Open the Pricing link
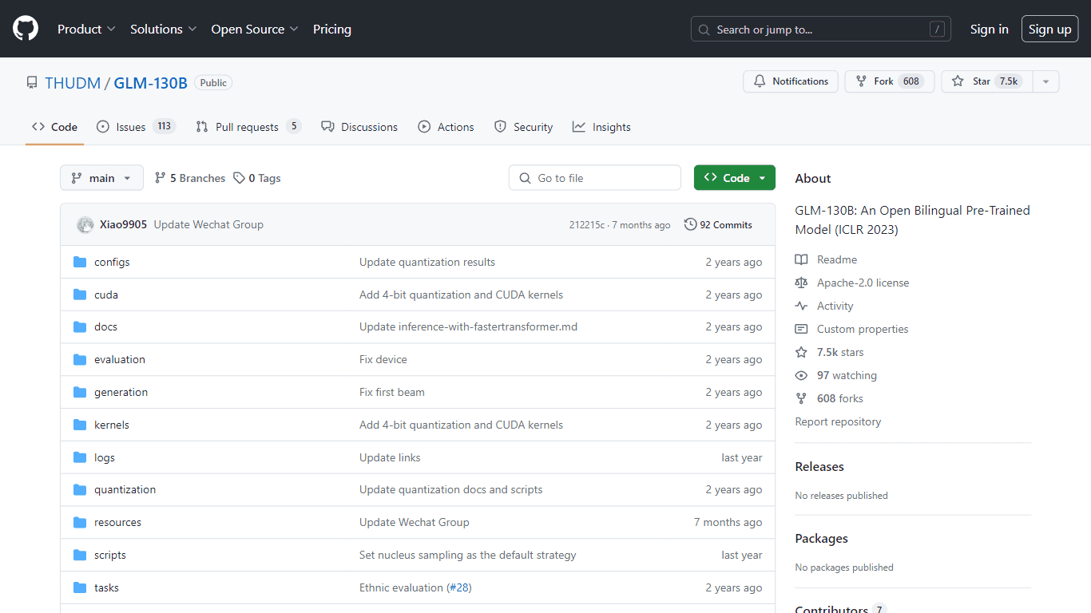 tap(332, 29)
